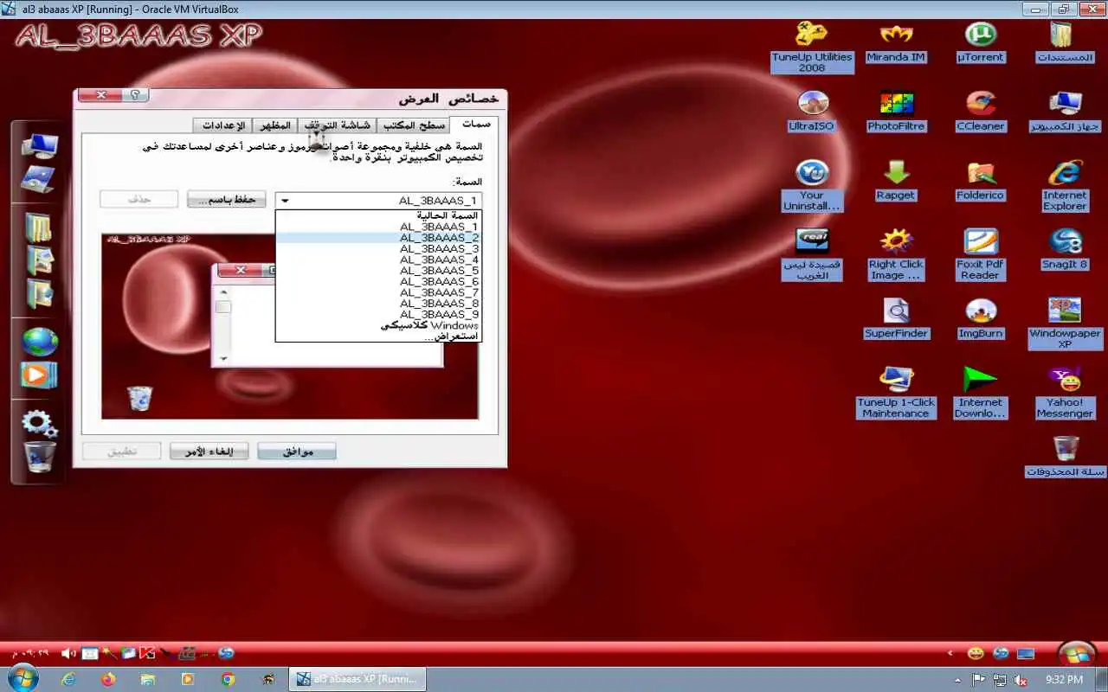
Task: Open TuneUp 1-Click Maintenance icon
Action: [x=896, y=393]
